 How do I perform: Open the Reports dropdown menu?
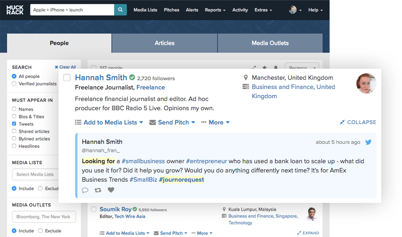(x=215, y=10)
